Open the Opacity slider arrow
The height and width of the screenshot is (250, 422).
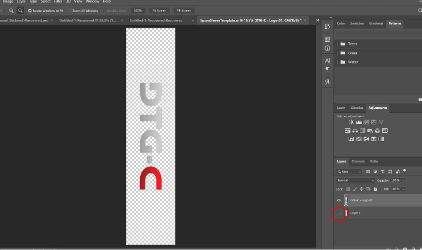[x=403, y=181]
